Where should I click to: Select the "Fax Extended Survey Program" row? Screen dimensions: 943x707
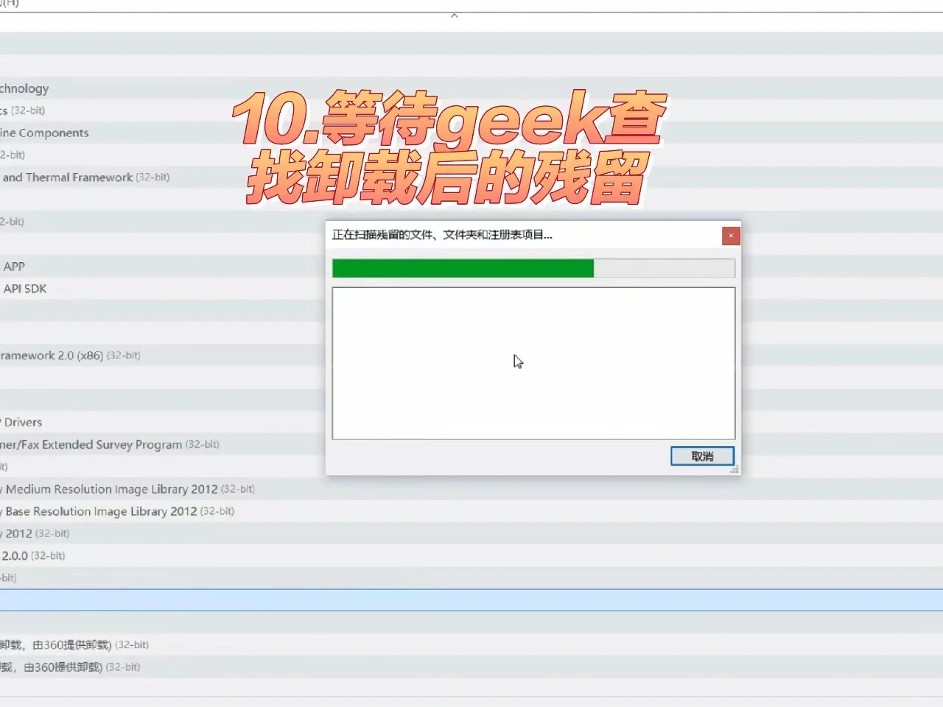tap(471, 444)
